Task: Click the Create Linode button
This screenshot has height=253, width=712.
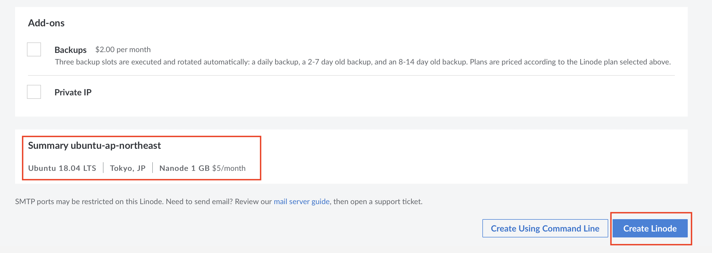Action: [650, 228]
